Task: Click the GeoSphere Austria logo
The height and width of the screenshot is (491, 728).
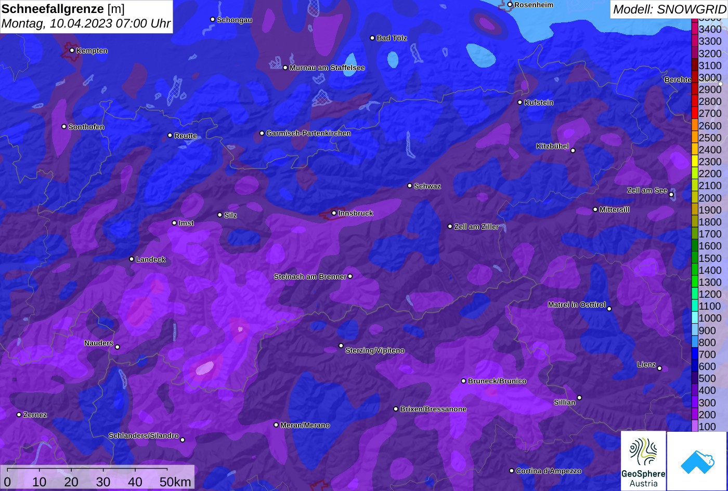Action: pos(644,461)
